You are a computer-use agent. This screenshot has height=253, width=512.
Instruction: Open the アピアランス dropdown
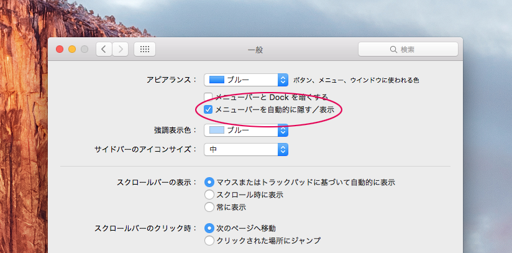tap(246, 80)
